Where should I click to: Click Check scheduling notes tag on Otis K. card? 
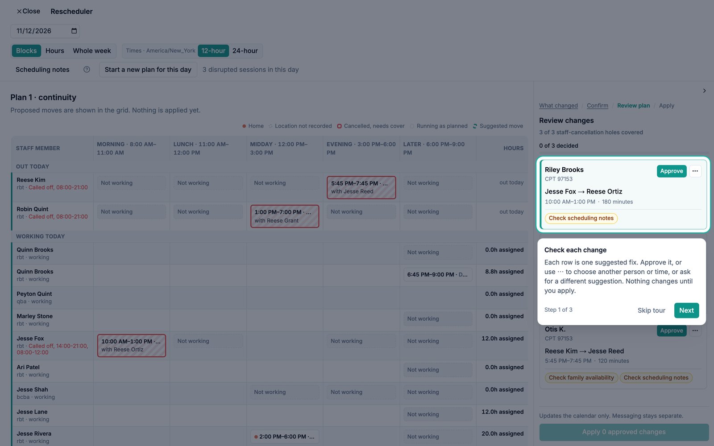[x=656, y=378]
